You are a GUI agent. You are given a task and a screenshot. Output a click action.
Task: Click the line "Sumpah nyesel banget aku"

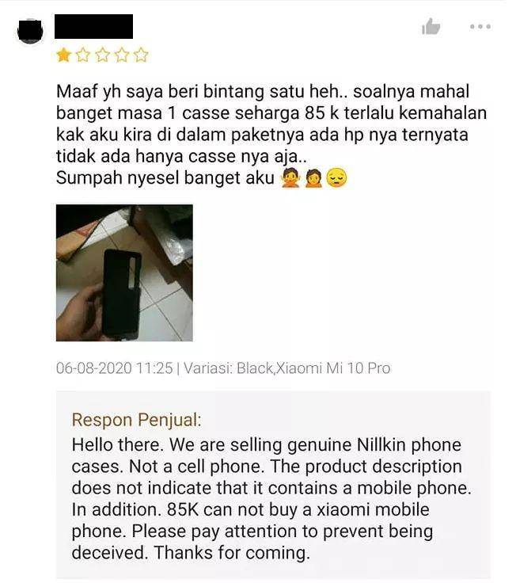point(165,177)
